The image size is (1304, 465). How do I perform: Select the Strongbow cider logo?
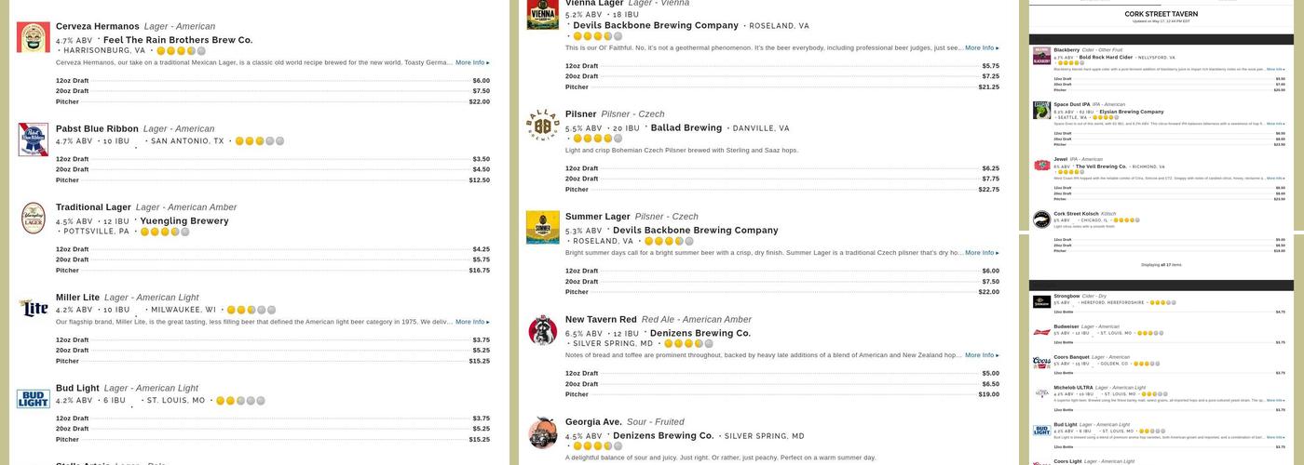pyautogui.click(x=1041, y=302)
